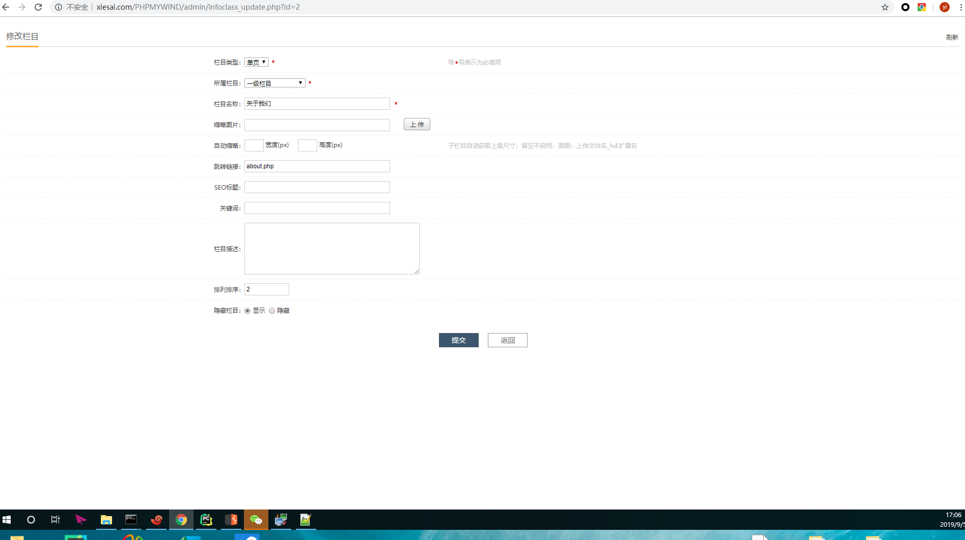Open the Windows Start menu
The width and height of the screenshot is (965, 540).
tap(7, 520)
